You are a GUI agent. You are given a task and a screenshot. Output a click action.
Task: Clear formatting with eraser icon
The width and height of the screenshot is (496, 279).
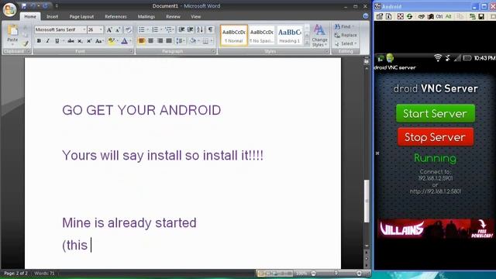pyautogui.click(x=128, y=29)
